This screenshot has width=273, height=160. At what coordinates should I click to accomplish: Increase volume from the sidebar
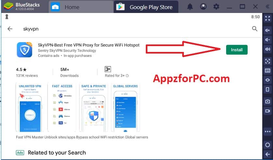267,31
